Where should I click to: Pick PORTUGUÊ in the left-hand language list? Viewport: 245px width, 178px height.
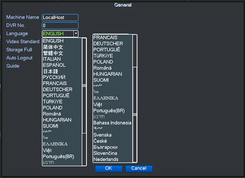(62, 95)
